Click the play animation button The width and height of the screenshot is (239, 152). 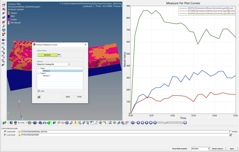[147, 122]
